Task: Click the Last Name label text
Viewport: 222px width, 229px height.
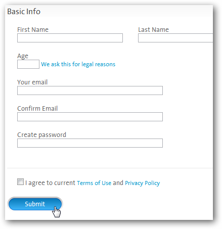Action: [154, 30]
